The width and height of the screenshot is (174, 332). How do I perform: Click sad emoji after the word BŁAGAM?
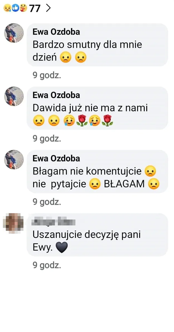[x=153, y=184]
